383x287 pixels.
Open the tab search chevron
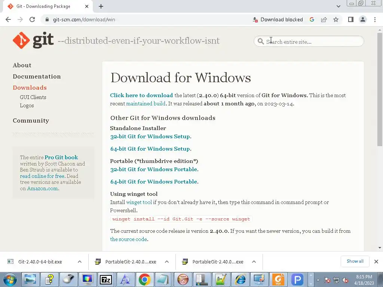338,6
